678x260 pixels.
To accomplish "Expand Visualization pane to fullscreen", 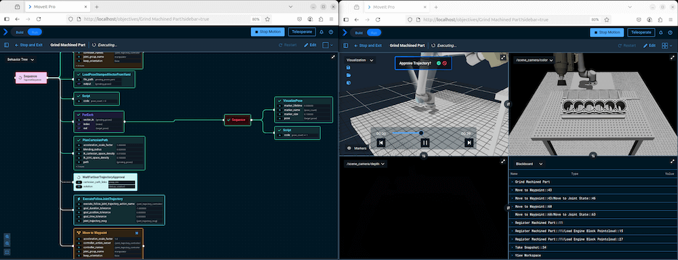I will coord(503,58).
